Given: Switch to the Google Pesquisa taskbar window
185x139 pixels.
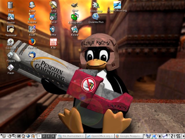Looking at the screenshot, I should (x=128, y=136).
